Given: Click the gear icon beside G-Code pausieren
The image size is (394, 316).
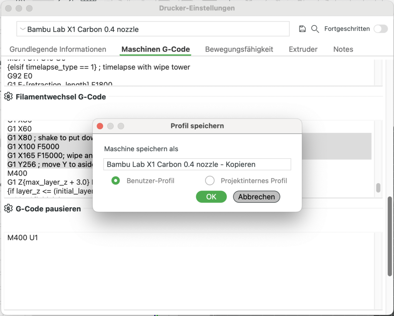Looking at the screenshot, I should pos(8,209).
